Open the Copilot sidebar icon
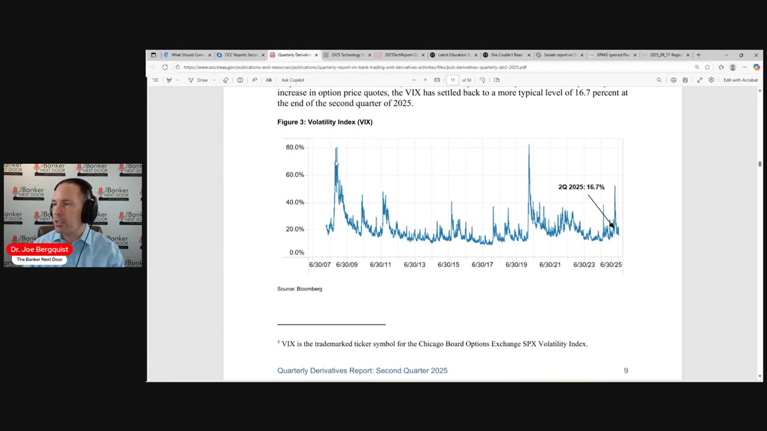This screenshot has height=431, width=767. [x=756, y=67]
